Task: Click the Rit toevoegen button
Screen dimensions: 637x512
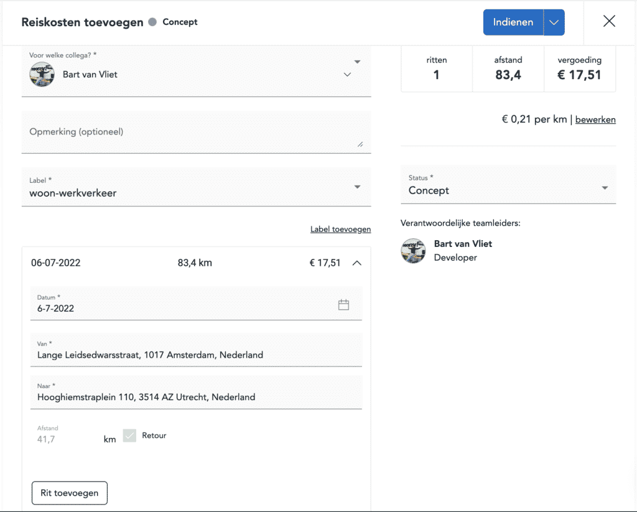Action: point(70,493)
